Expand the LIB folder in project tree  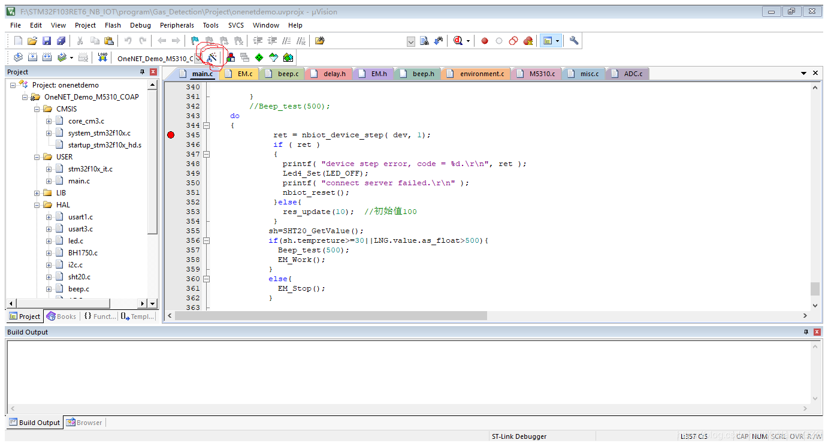tap(37, 193)
